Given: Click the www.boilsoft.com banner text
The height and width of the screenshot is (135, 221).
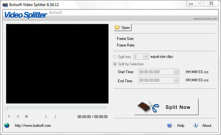Looking at the screenshot, I should pyautogui.click(x=205, y=19).
